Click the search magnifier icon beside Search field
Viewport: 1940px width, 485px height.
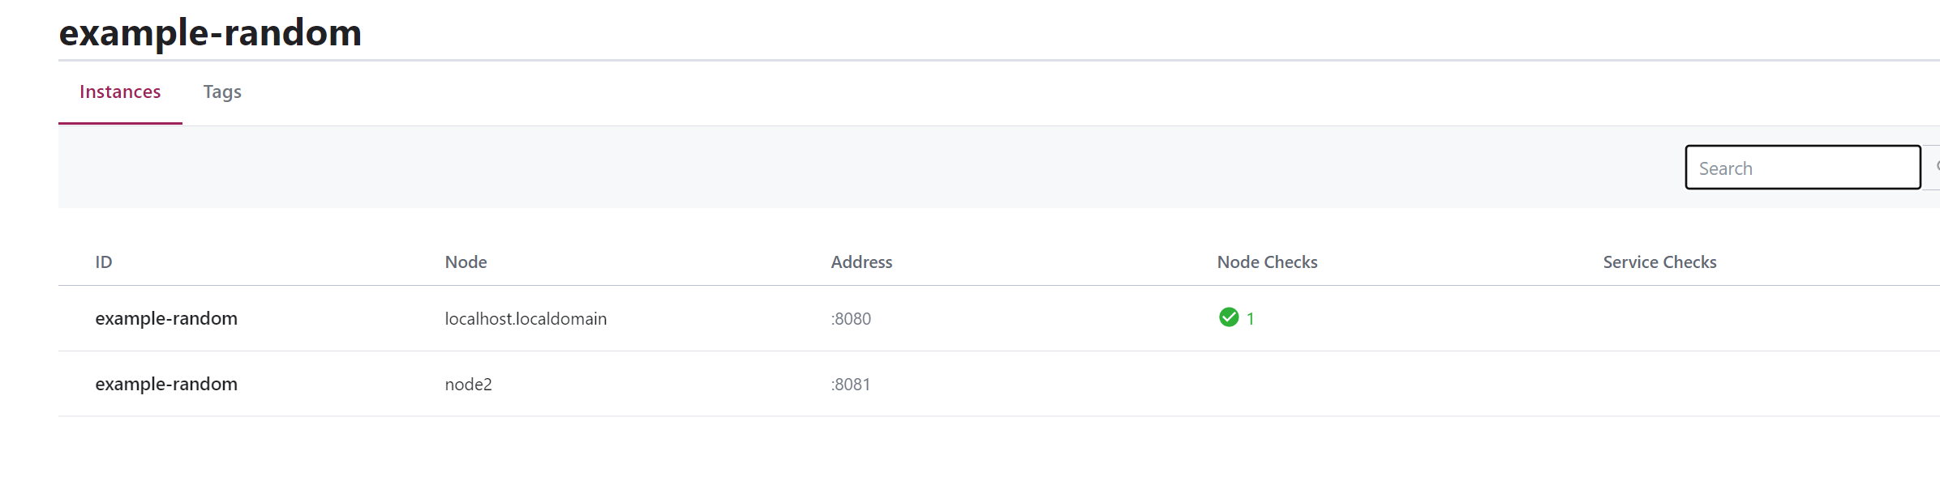[1936, 168]
